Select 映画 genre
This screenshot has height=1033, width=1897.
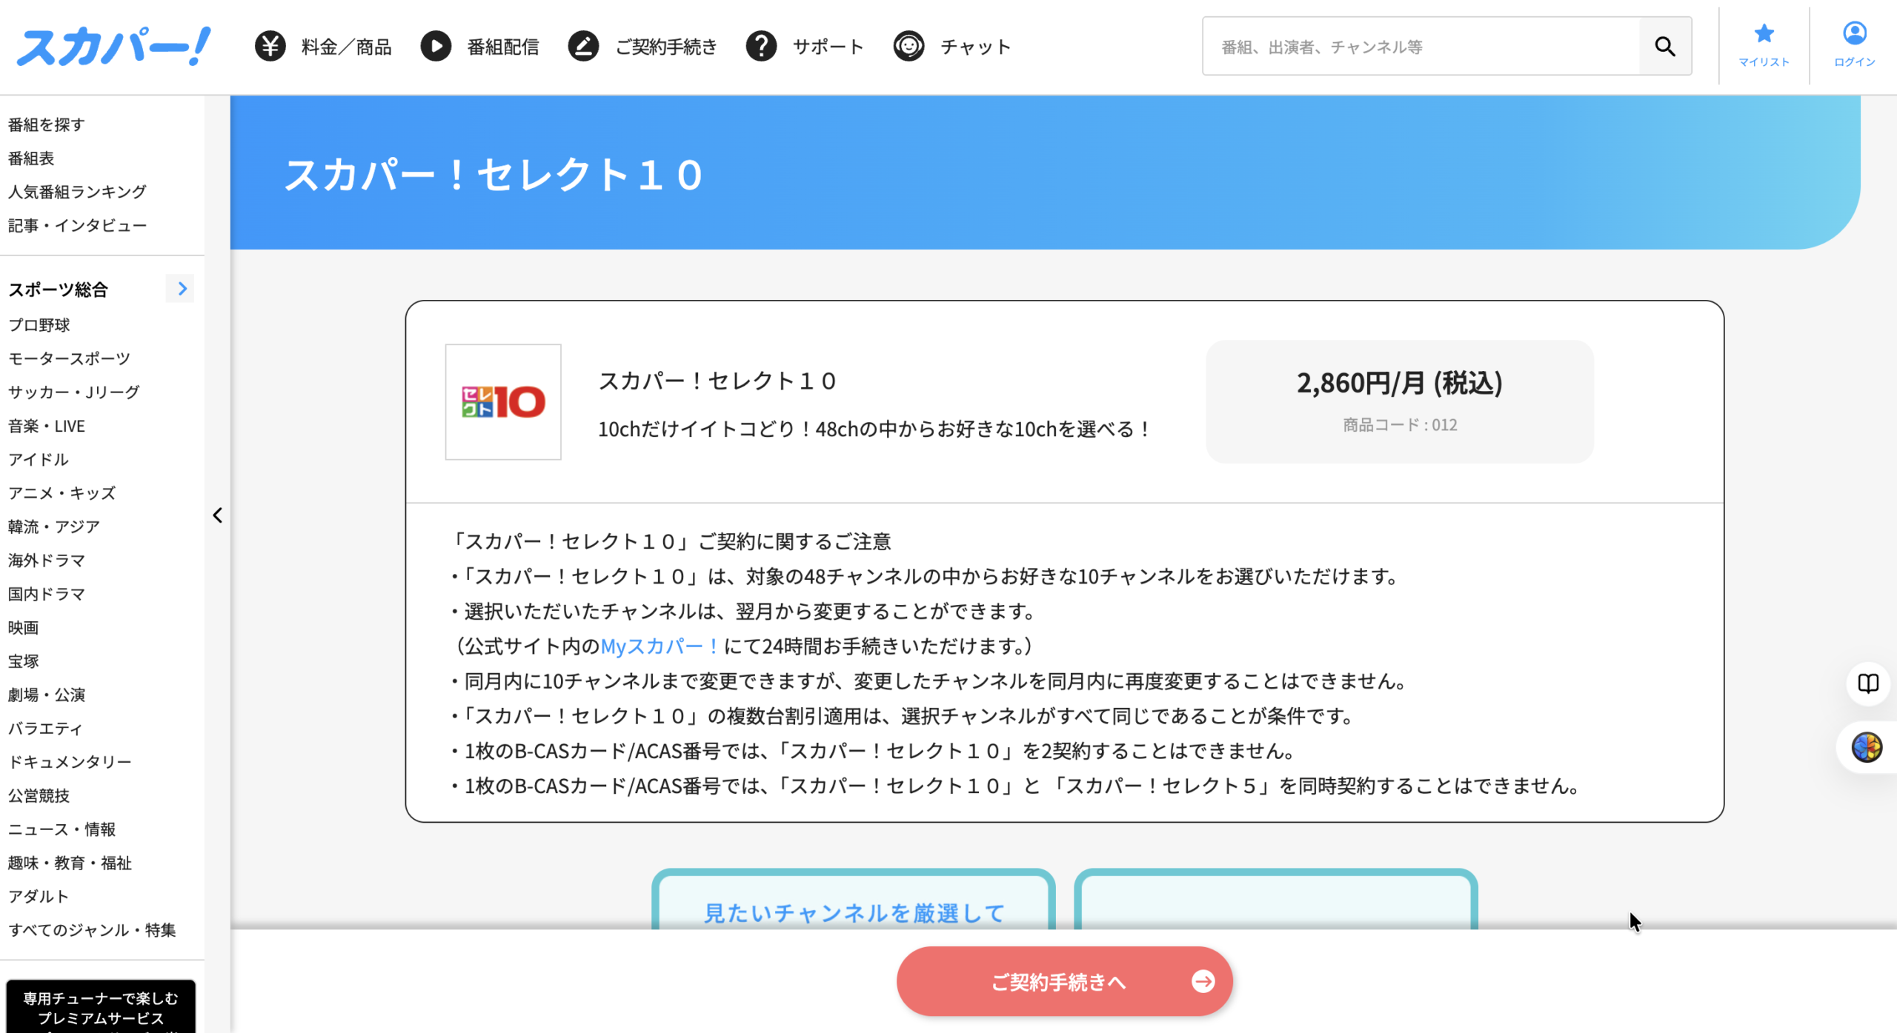point(23,627)
